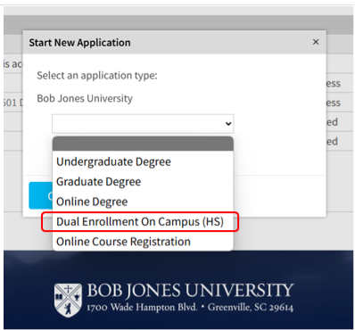Click the partially hidden blue button
Viewport: 355px width, 330px height.
(40, 195)
